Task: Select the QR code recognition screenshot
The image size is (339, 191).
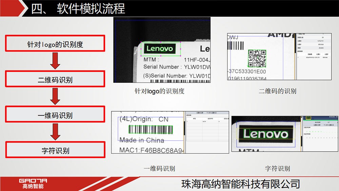Action: [279, 56]
